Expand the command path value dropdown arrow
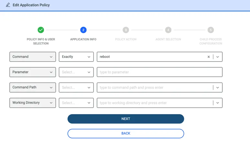Image resolution: width=250 pixels, height=152 pixels. pyautogui.click(x=217, y=88)
